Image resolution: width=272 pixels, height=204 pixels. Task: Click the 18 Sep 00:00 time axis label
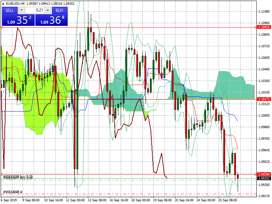[x=140, y=200]
